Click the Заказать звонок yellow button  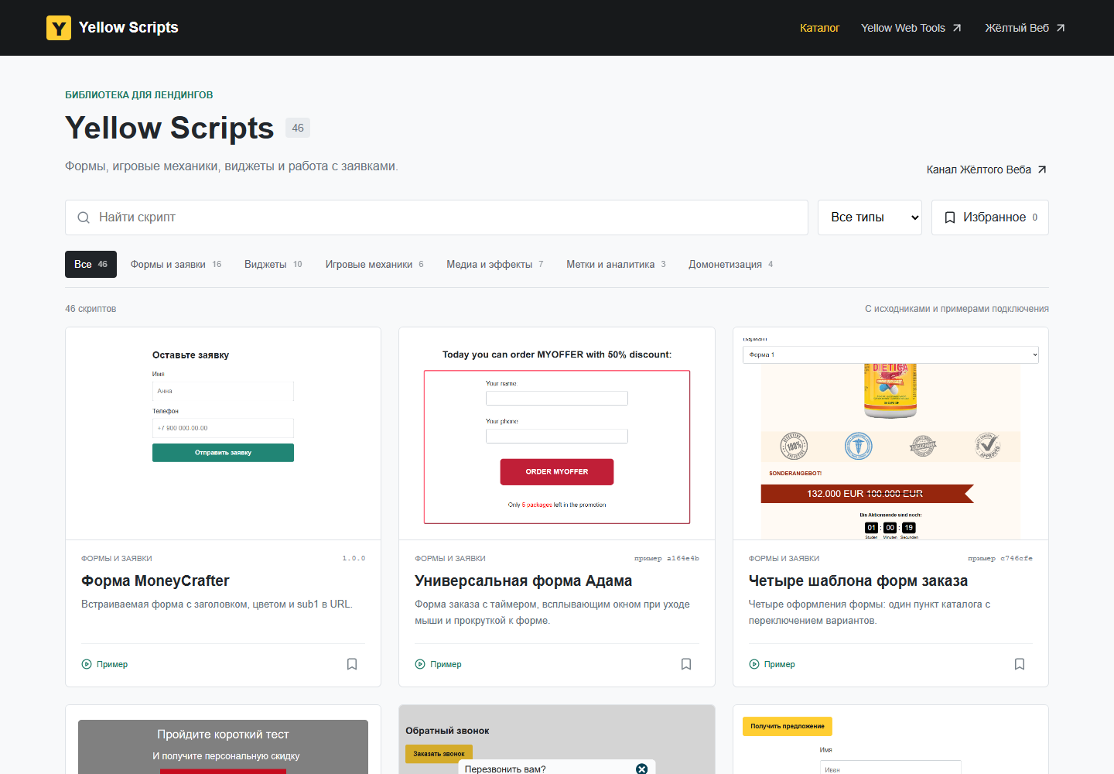click(439, 753)
